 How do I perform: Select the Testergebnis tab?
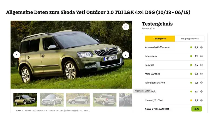pos(160,38)
